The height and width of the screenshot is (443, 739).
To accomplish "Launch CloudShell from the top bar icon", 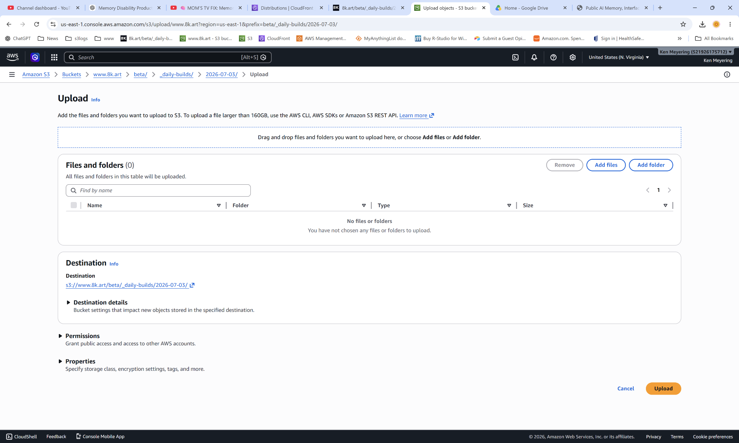I will click(x=515, y=57).
